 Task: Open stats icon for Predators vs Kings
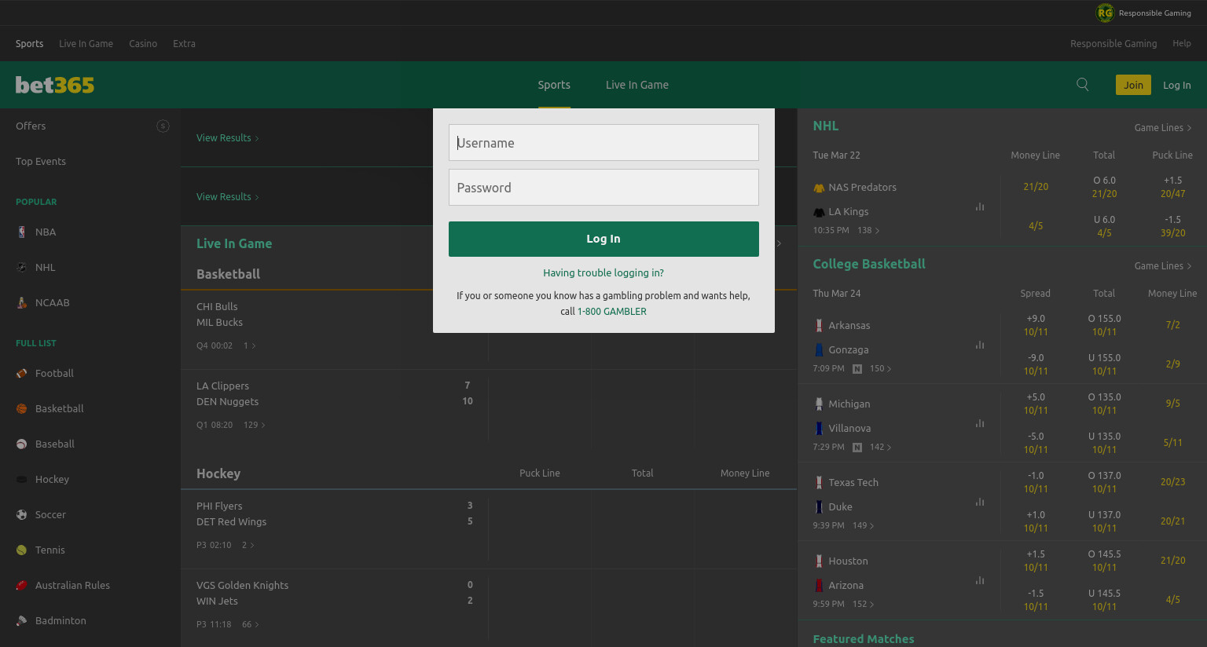click(x=980, y=207)
